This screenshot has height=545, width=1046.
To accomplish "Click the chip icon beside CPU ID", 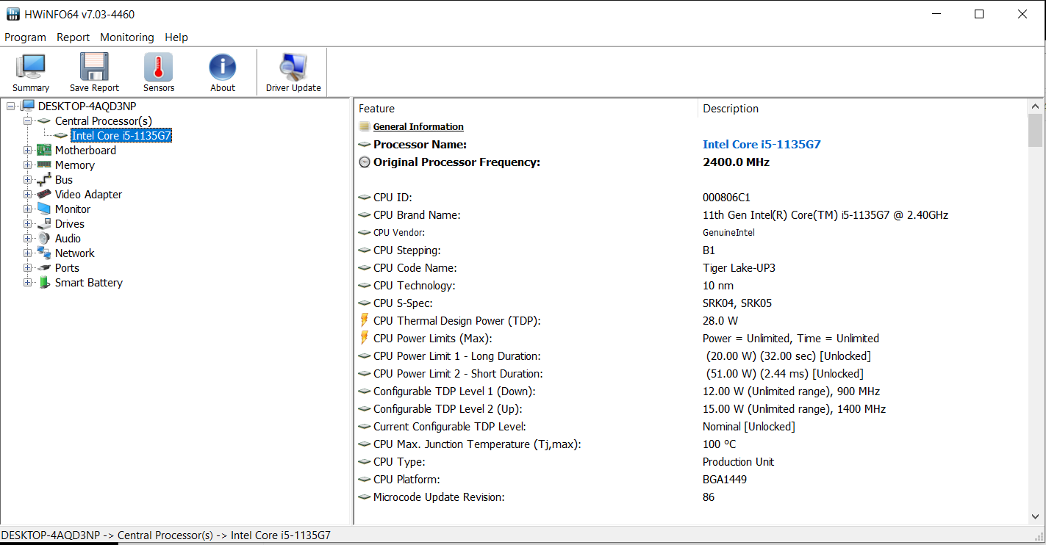I will pos(365,198).
